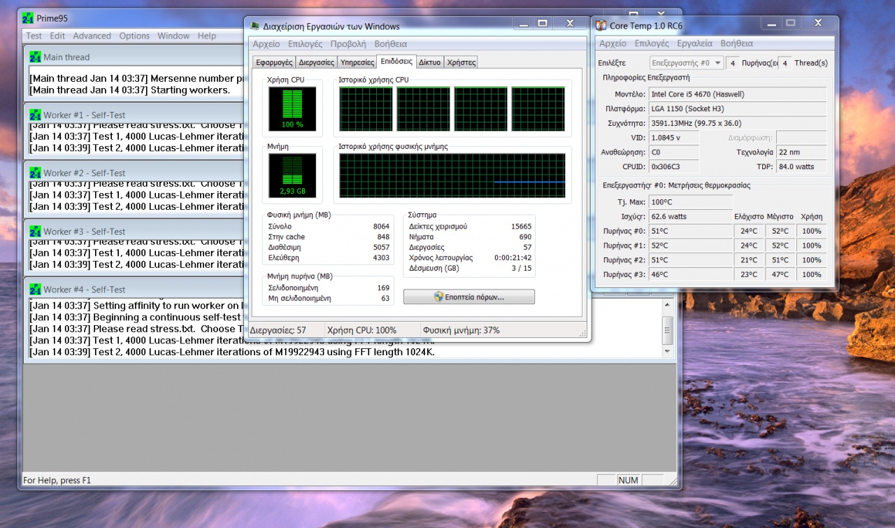Click the LGA 1150 platform field
The image size is (895, 528).
(x=737, y=108)
